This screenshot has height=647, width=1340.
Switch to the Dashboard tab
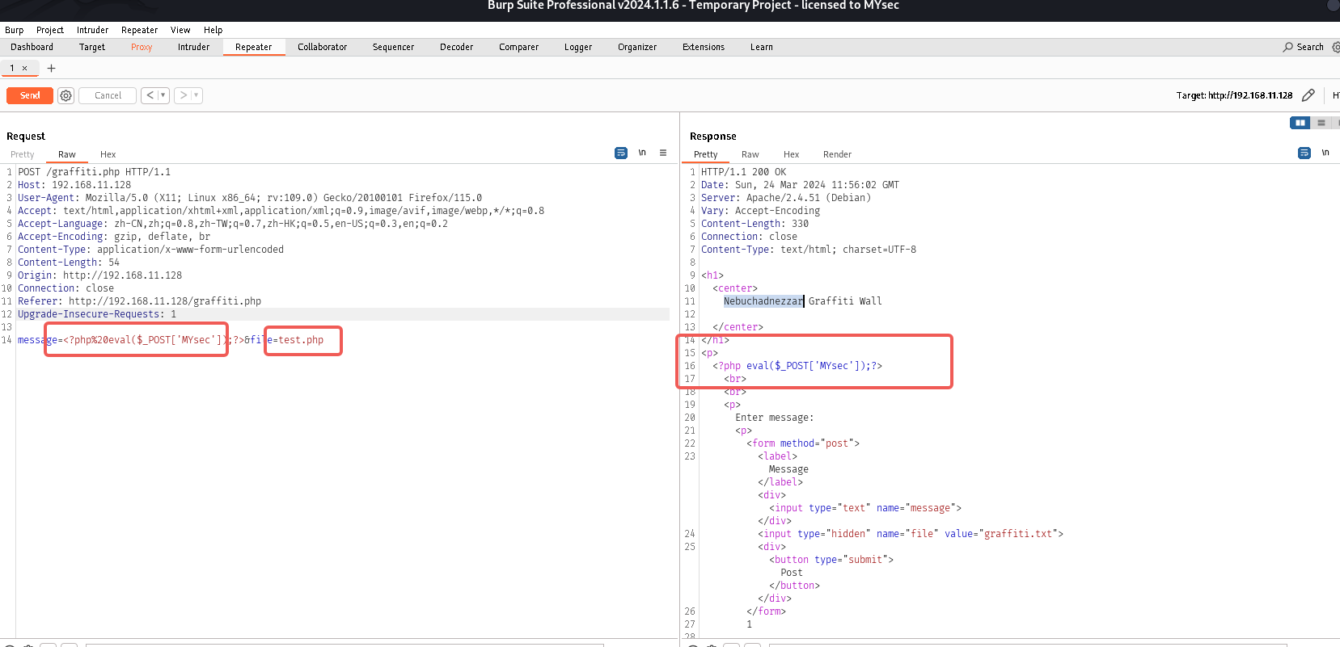click(32, 47)
